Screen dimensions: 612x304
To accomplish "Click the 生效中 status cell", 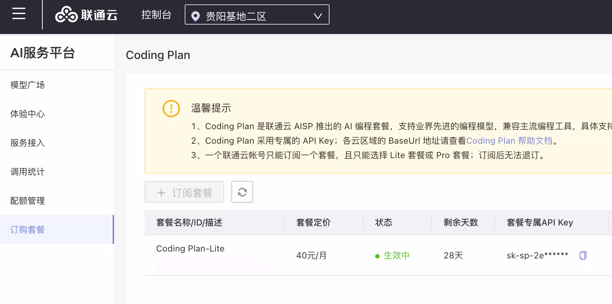I will [x=392, y=256].
